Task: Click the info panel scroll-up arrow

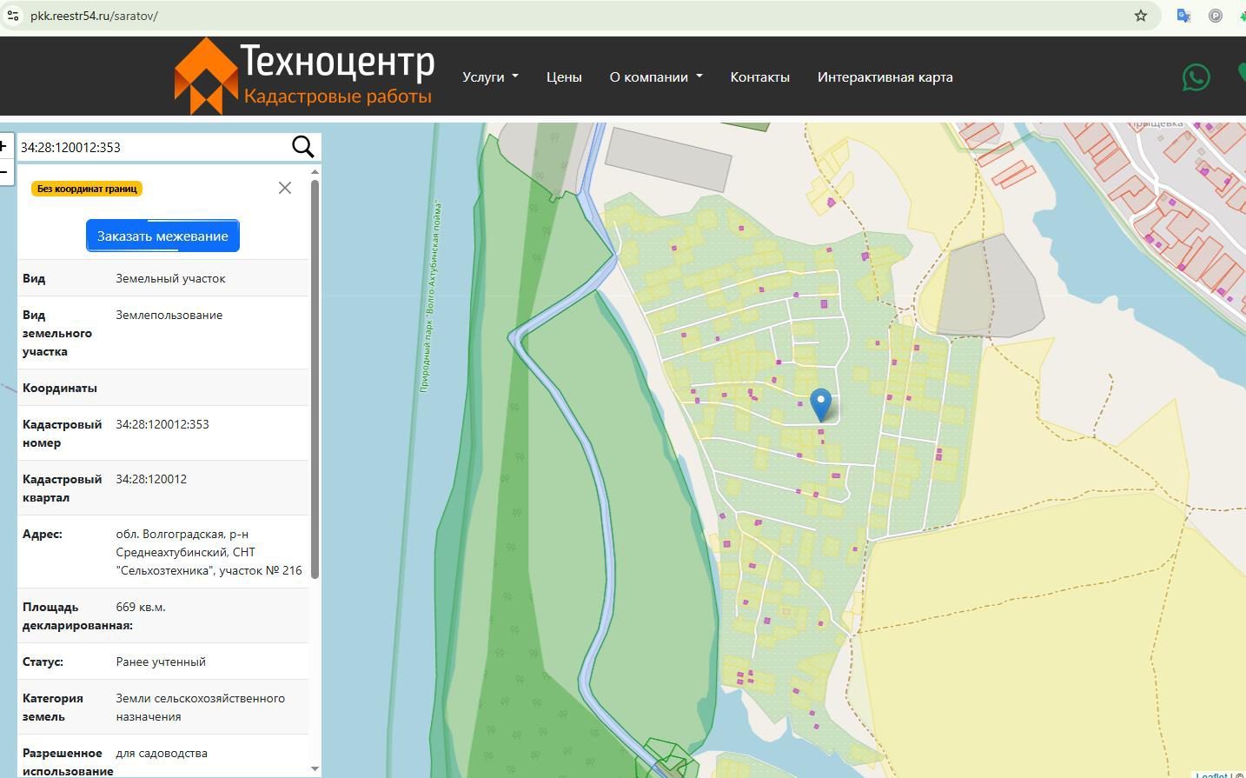Action: pyautogui.click(x=315, y=172)
